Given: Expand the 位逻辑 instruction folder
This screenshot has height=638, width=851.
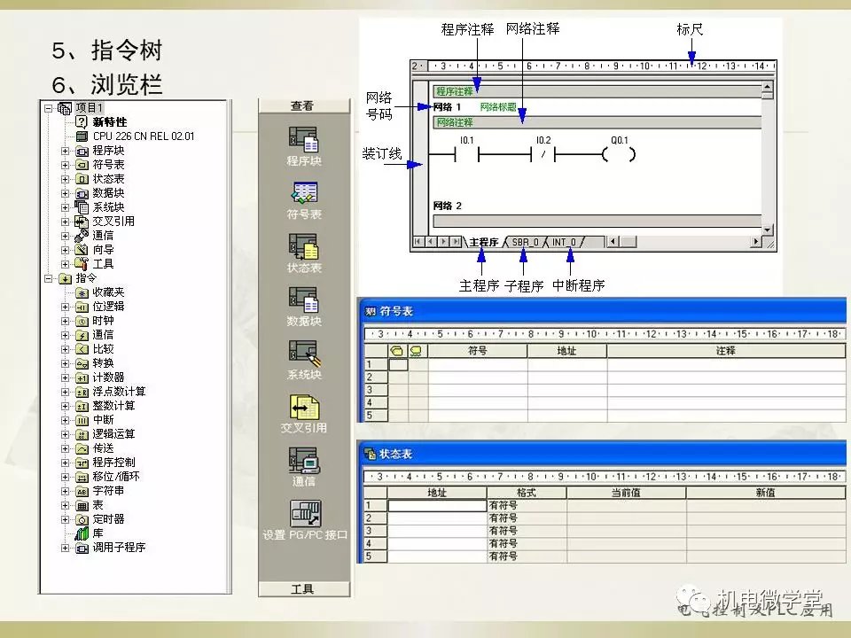Looking at the screenshot, I should point(65,307).
